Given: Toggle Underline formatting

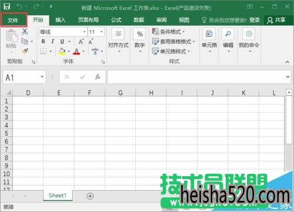Looking at the screenshot, I should click(62, 42).
